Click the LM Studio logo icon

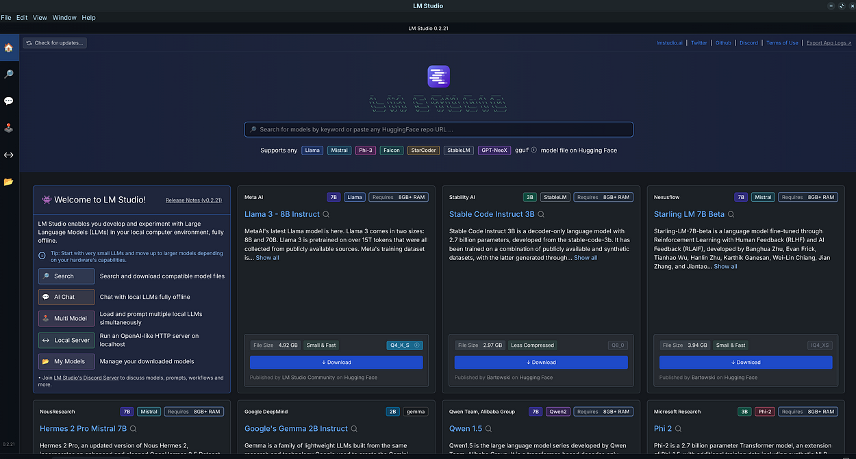click(438, 76)
